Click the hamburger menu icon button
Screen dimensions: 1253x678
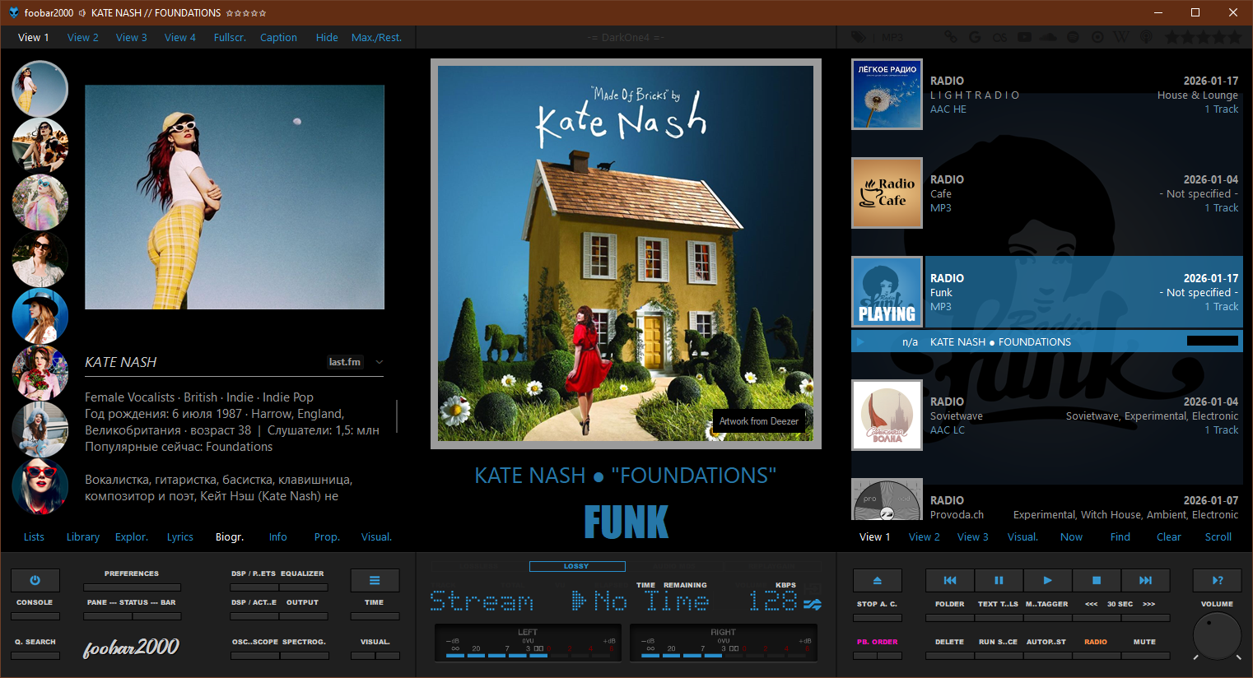pos(375,580)
